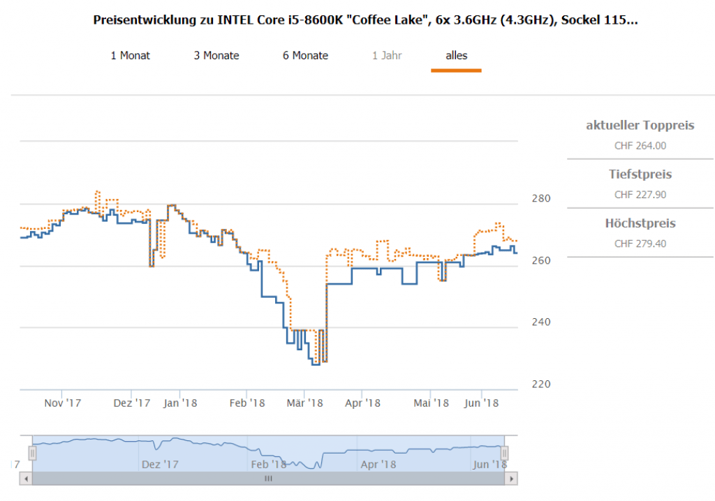Click the 'Dez '17' label in the navigator

pos(160,465)
